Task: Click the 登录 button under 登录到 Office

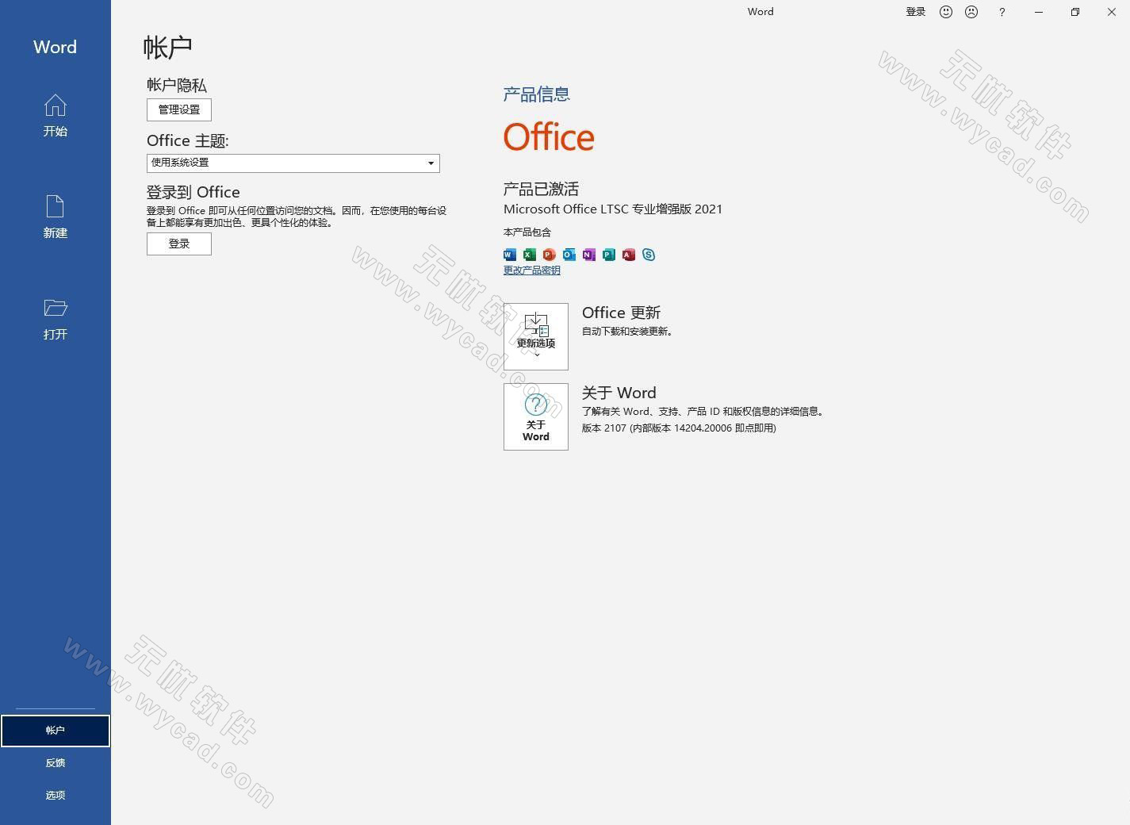Action: [179, 244]
